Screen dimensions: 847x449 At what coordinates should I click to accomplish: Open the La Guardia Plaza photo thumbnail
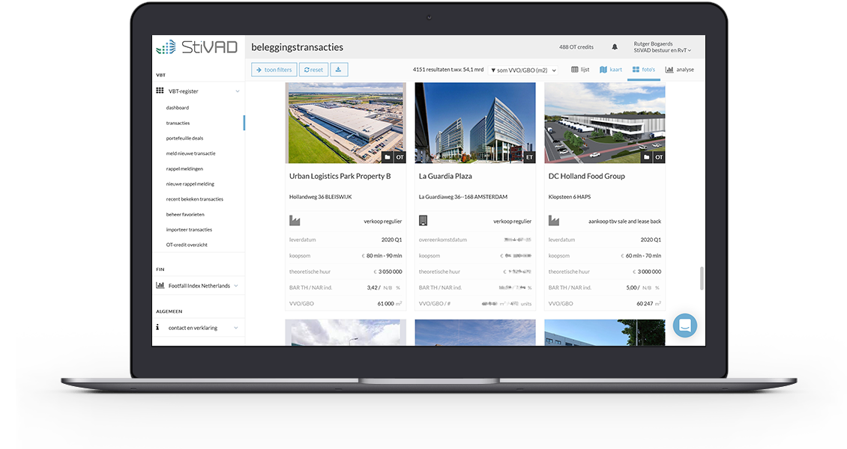[475, 123]
